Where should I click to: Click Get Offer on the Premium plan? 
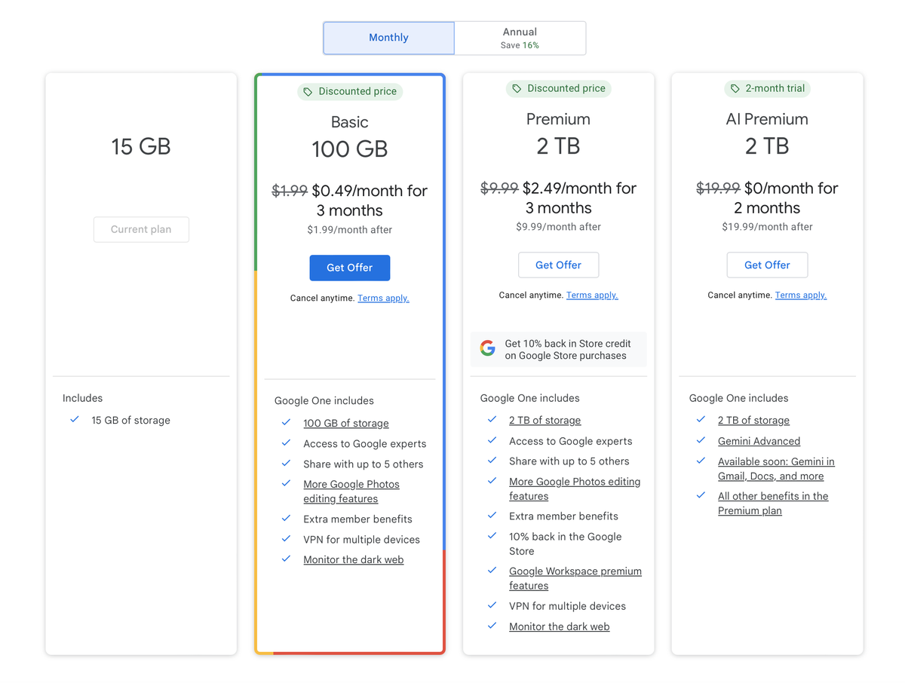558,265
